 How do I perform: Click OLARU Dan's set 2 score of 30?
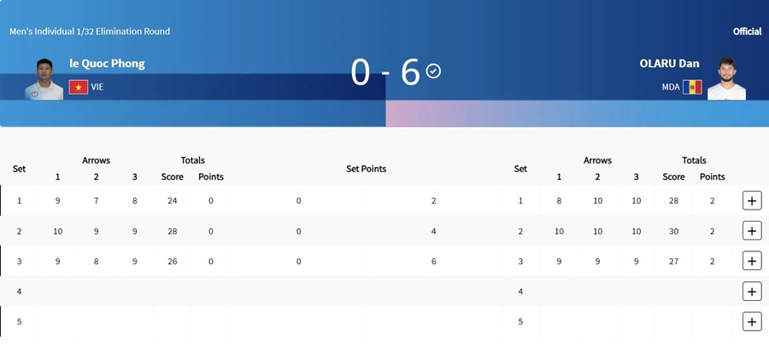pos(674,231)
